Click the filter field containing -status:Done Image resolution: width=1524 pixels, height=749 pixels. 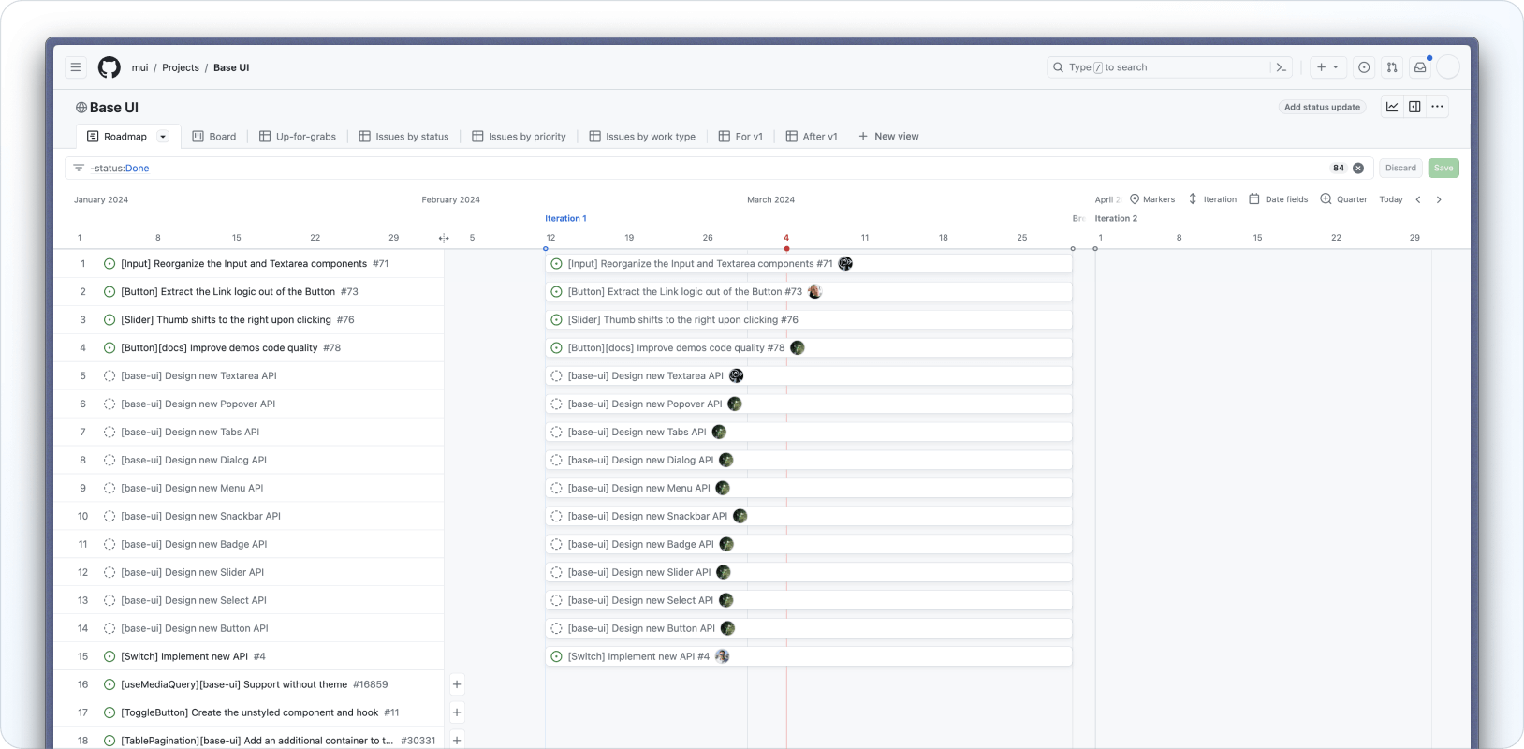click(702, 169)
